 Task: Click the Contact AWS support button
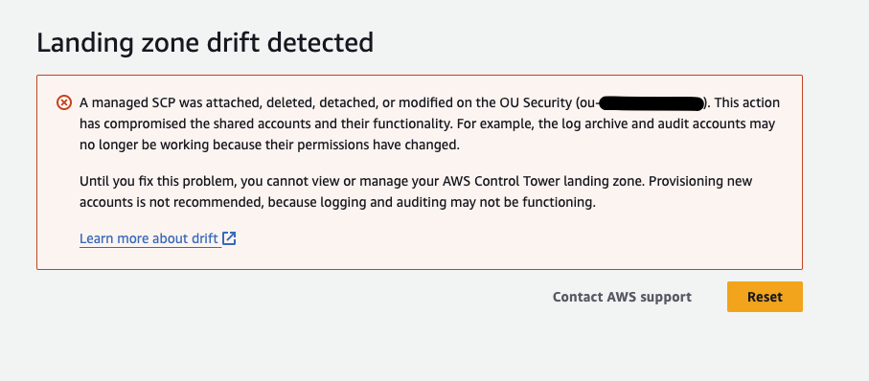coord(622,297)
